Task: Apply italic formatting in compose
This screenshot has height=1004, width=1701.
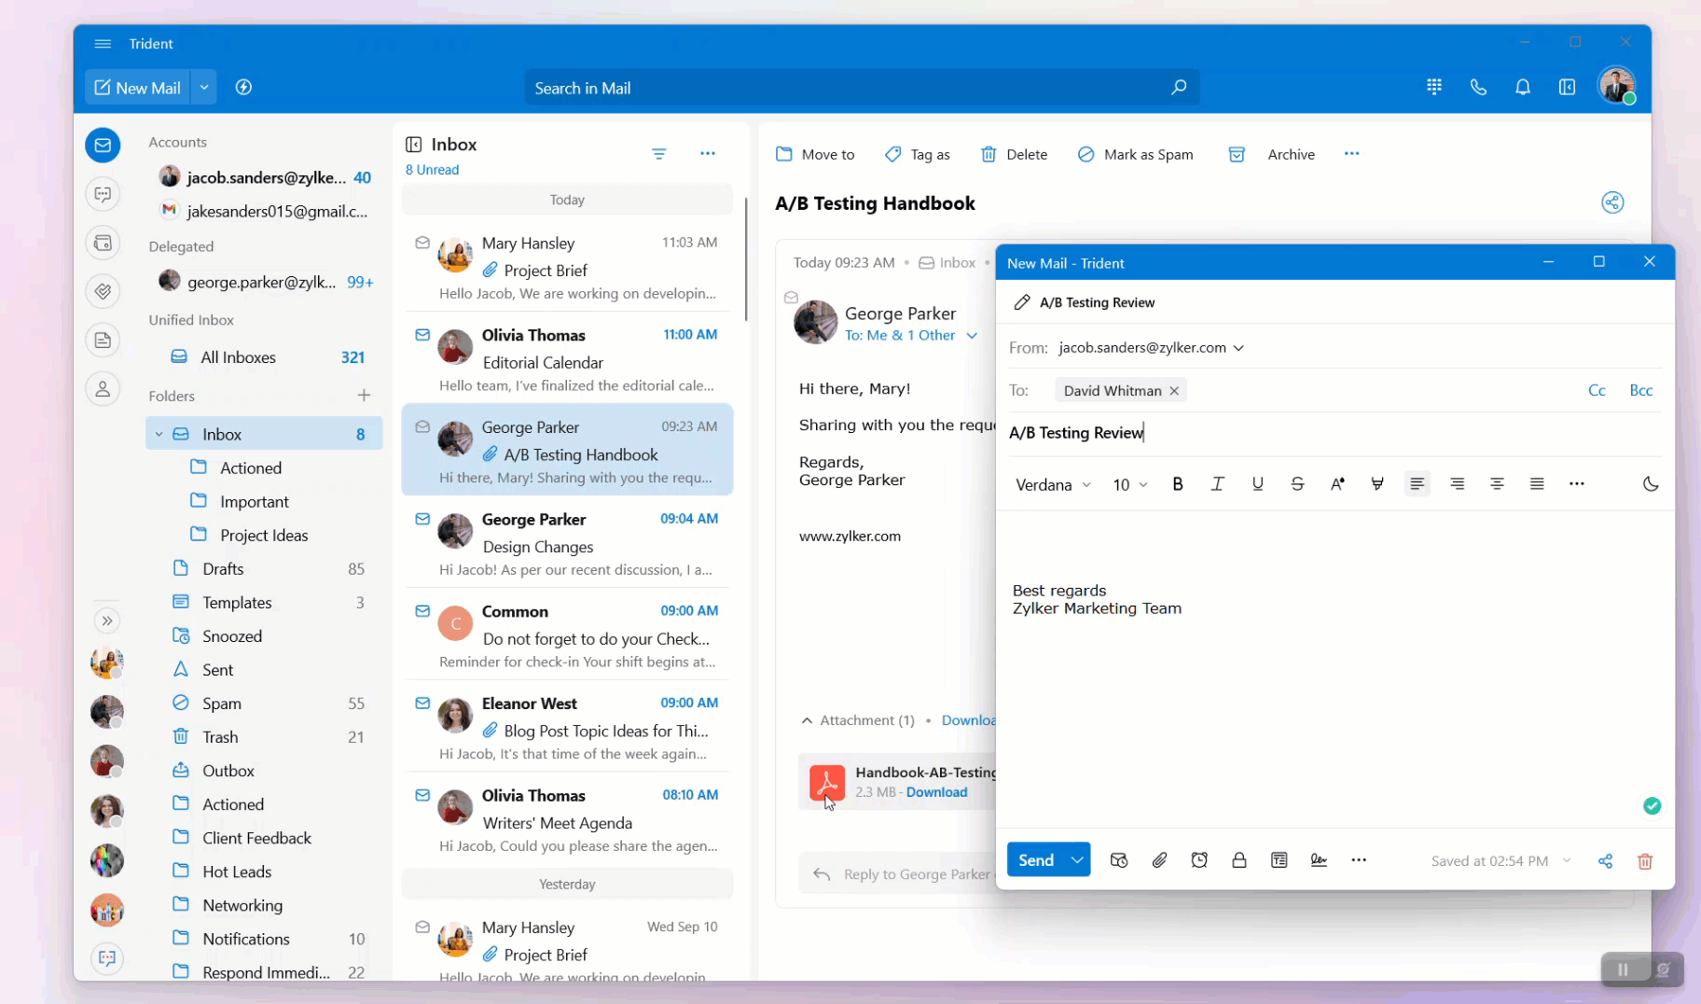Action: pyautogui.click(x=1217, y=483)
